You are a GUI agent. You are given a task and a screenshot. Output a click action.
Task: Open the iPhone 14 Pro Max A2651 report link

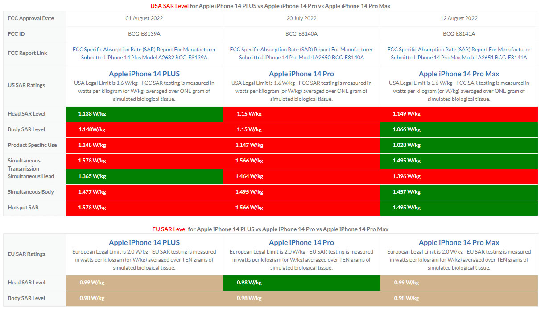pyautogui.click(x=459, y=54)
